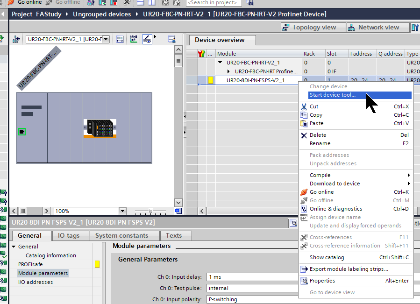The image size is (420, 304).
Task: Toggle the Show module labels icon
Action: tap(147, 39)
